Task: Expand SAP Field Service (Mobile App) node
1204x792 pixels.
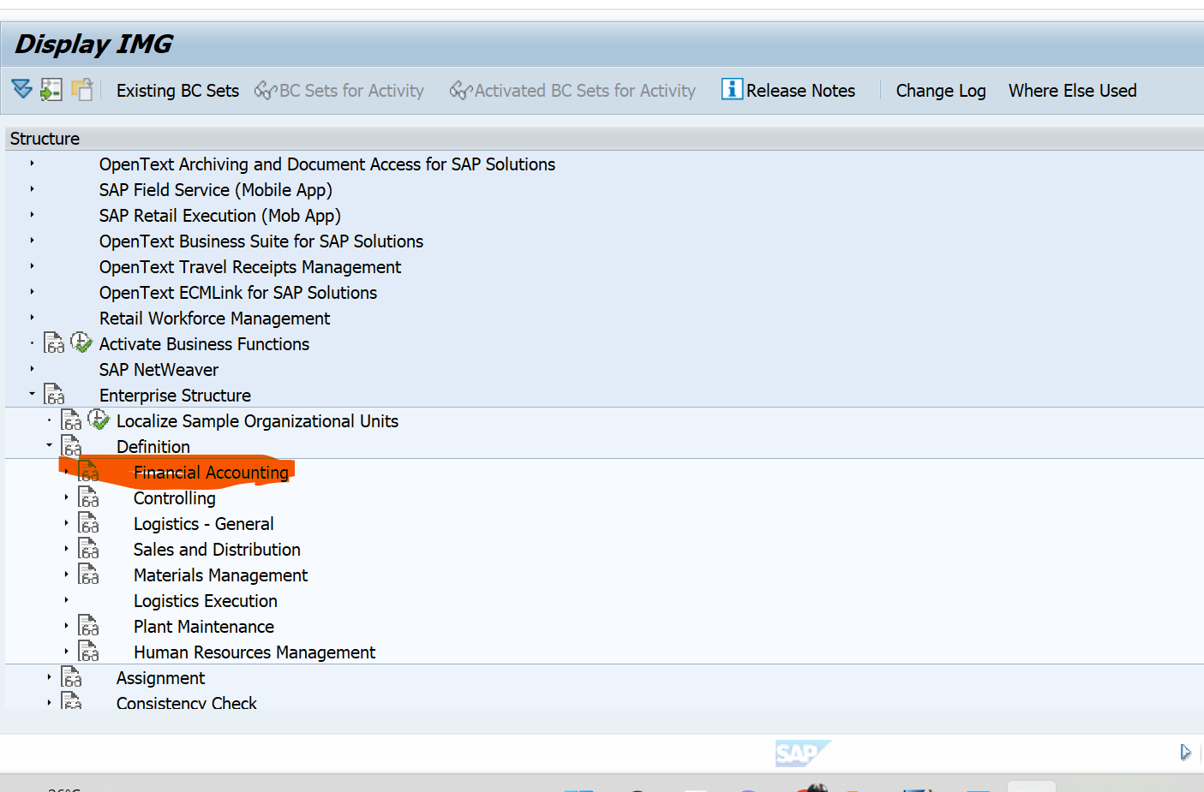Action: [33, 189]
